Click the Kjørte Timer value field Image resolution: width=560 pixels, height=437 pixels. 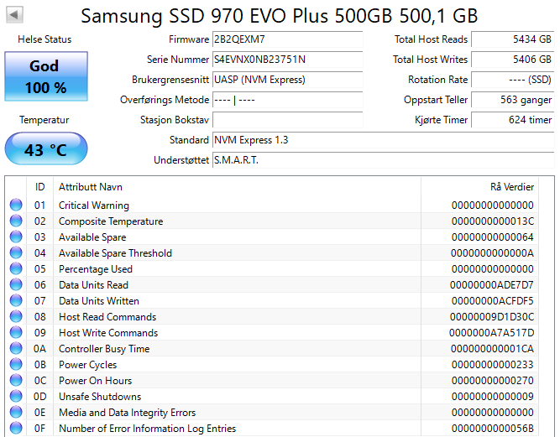pos(512,120)
